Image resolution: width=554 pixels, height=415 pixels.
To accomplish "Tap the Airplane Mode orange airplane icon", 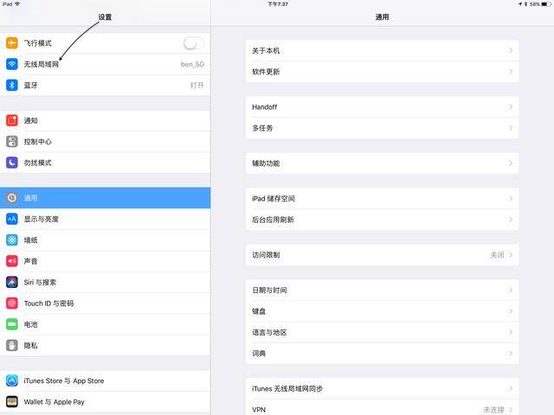I will coord(11,43).
